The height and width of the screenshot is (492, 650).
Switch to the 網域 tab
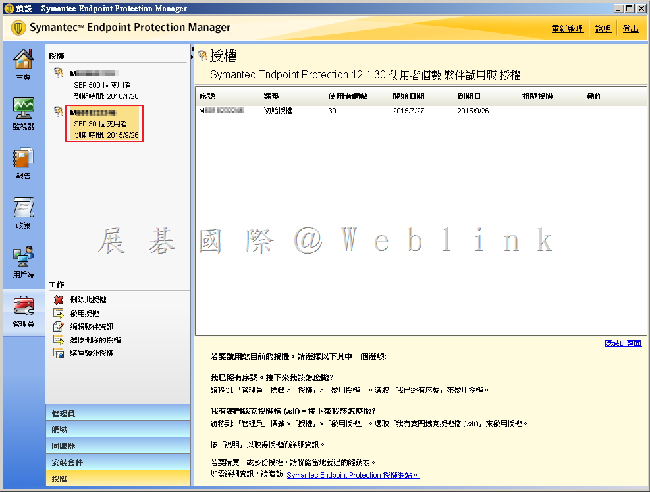pos(117,429)
